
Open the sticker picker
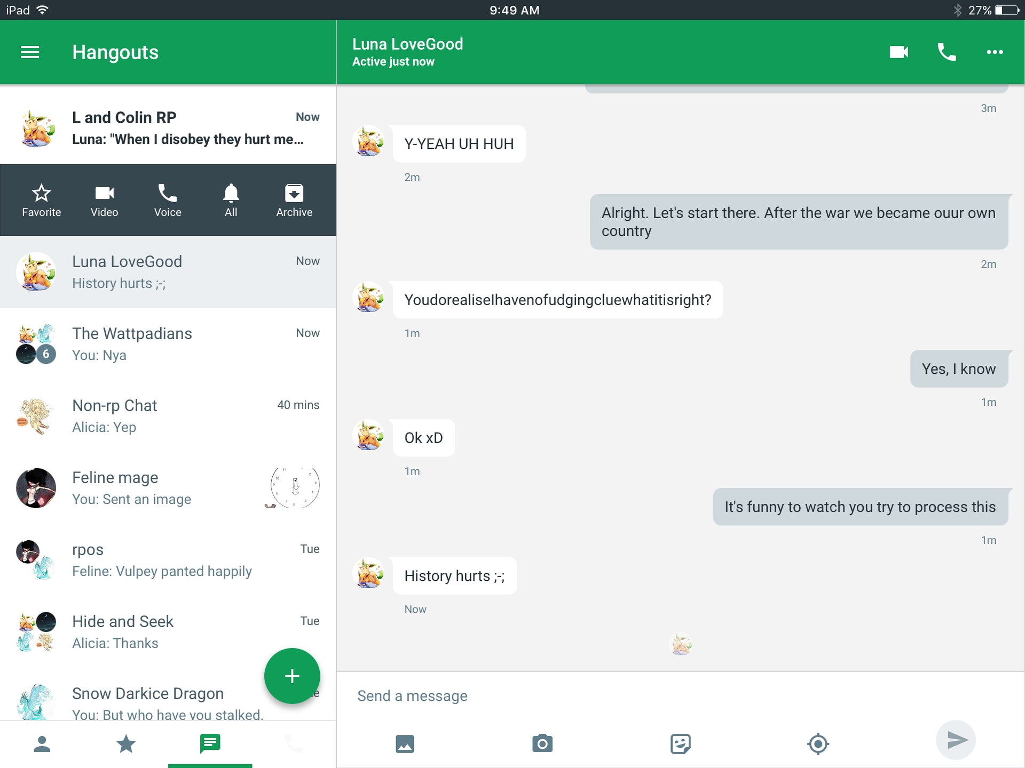[x=680, y=743]
